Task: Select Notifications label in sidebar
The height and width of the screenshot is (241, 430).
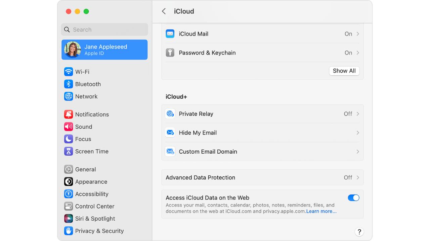Action: click(92, 114)
